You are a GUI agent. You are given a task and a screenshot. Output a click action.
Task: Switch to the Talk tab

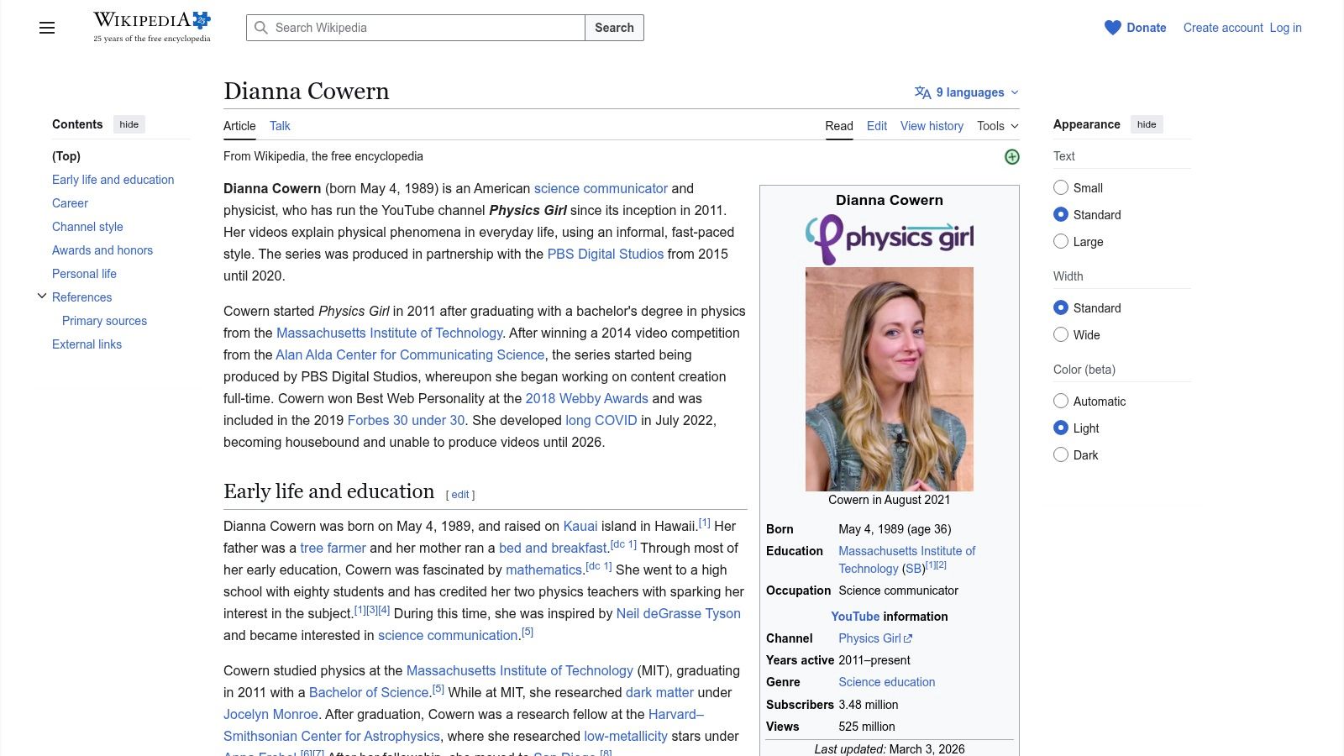click(280, 126)
